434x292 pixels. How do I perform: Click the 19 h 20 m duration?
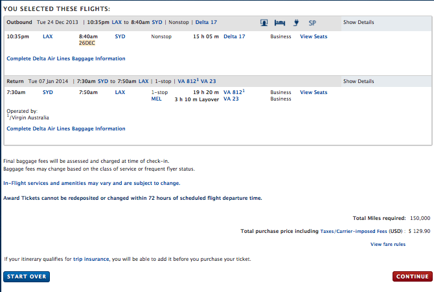click(205, 92)
